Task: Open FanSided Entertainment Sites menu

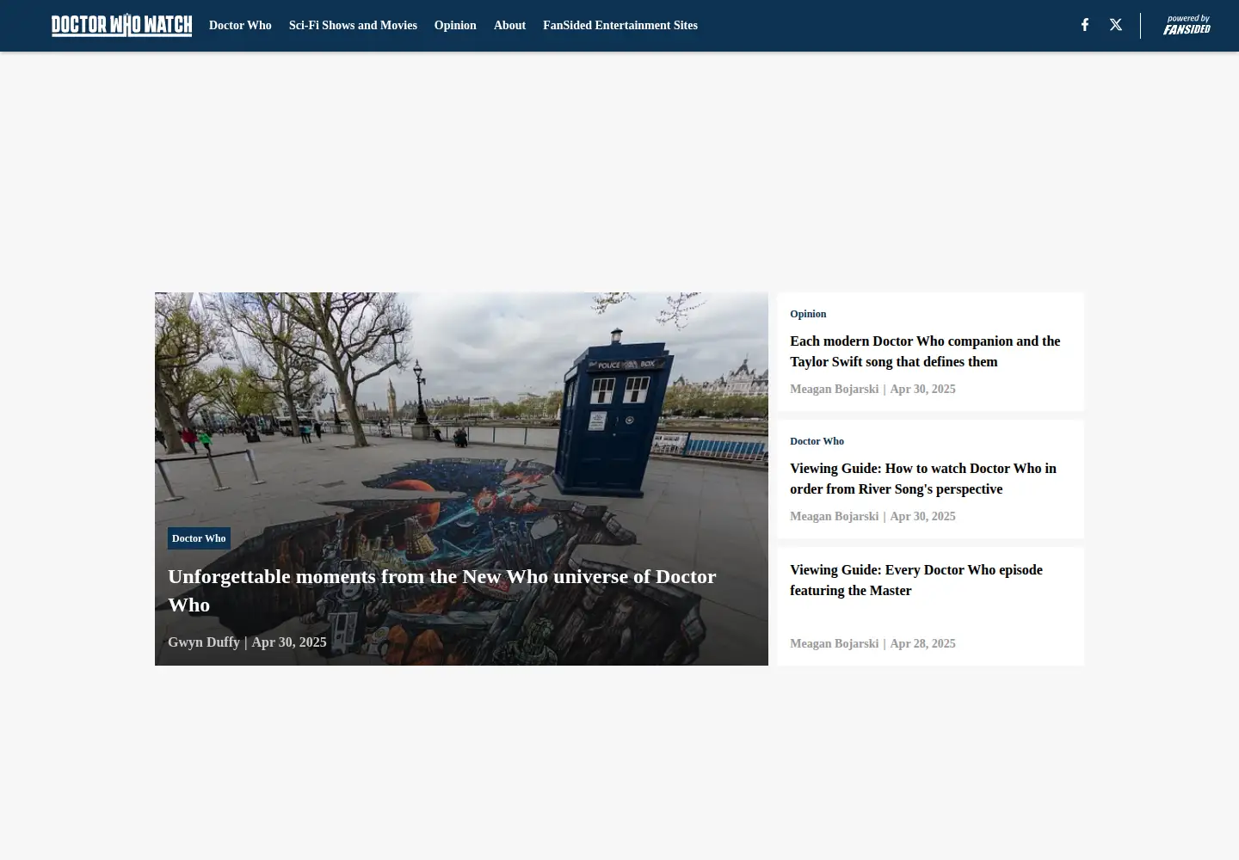Action: (620, 26)
